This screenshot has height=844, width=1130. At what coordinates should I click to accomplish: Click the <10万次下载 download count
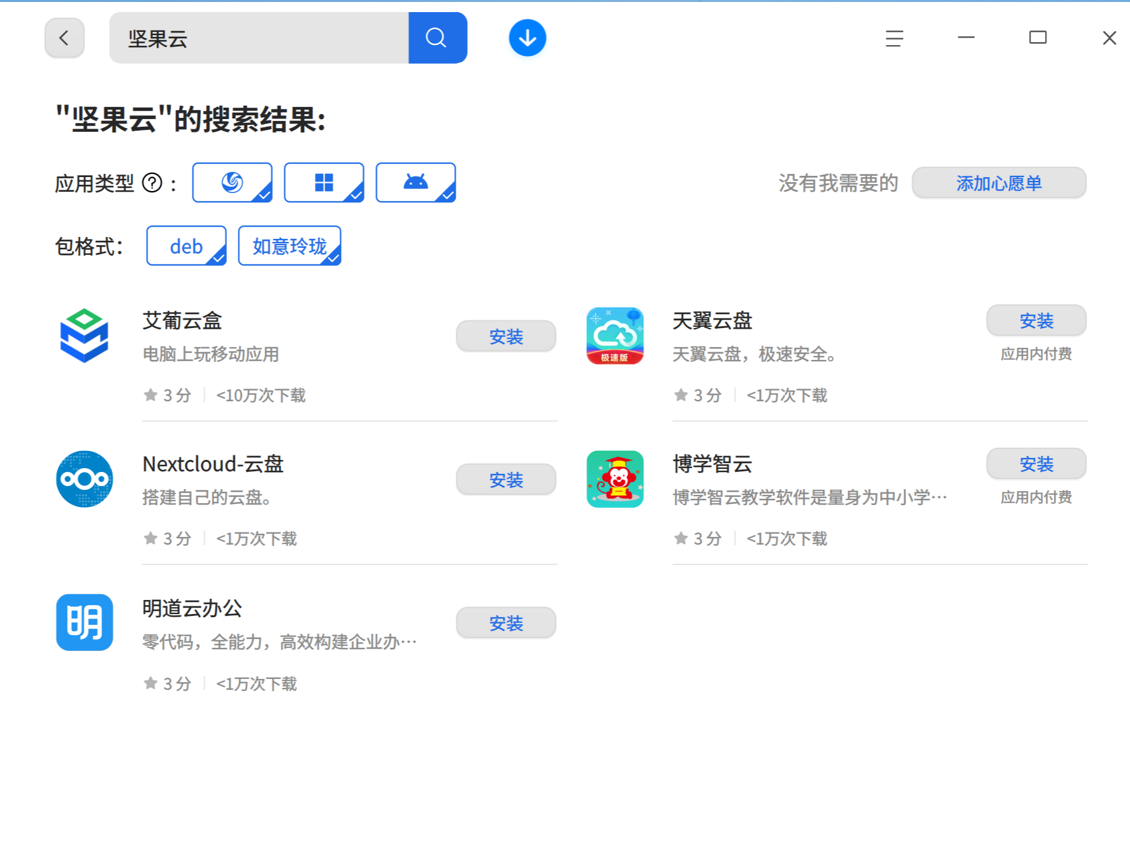coord(261,396)
